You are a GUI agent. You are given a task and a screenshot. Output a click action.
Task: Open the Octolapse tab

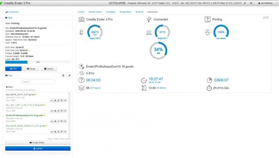click(110, 12)
